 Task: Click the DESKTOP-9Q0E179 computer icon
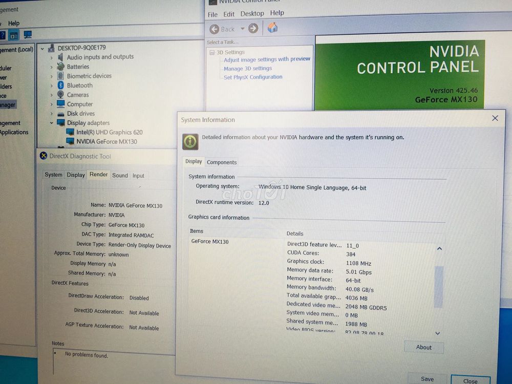pos(51,48)
